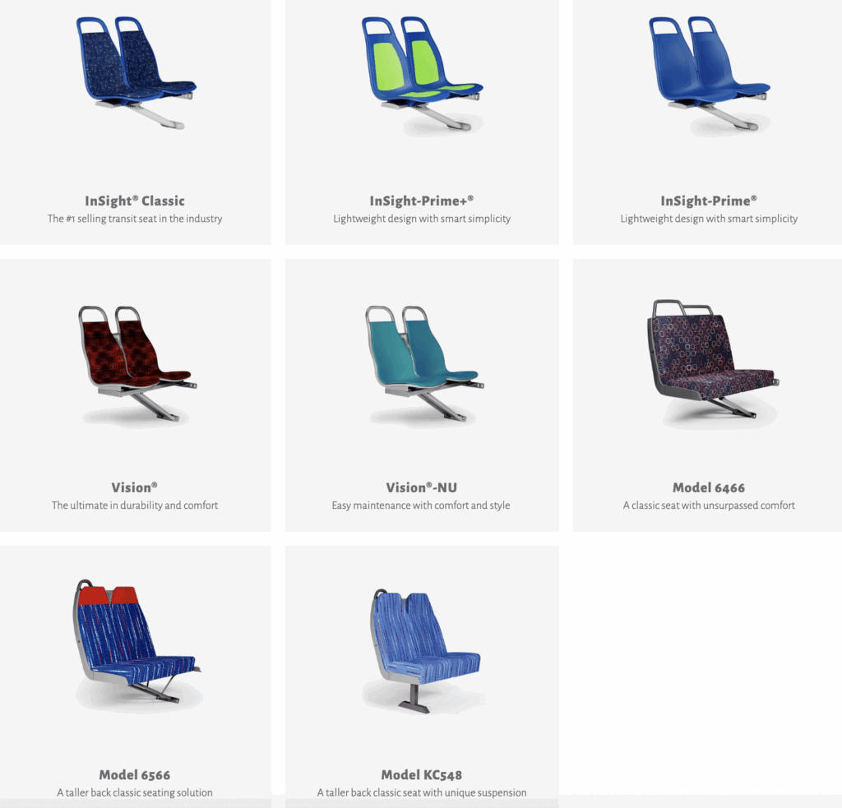View the Model 6466 bench seat image
The height and width of the screenshot is (808, 842).
(x=713, y=362)
